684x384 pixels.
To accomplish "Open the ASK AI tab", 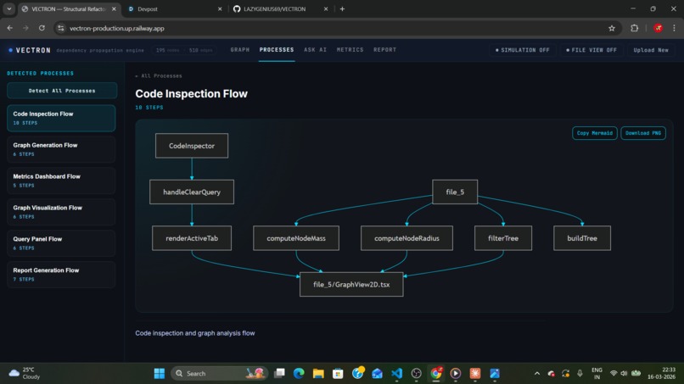I will pyautogui.click(x=315, y=50).
